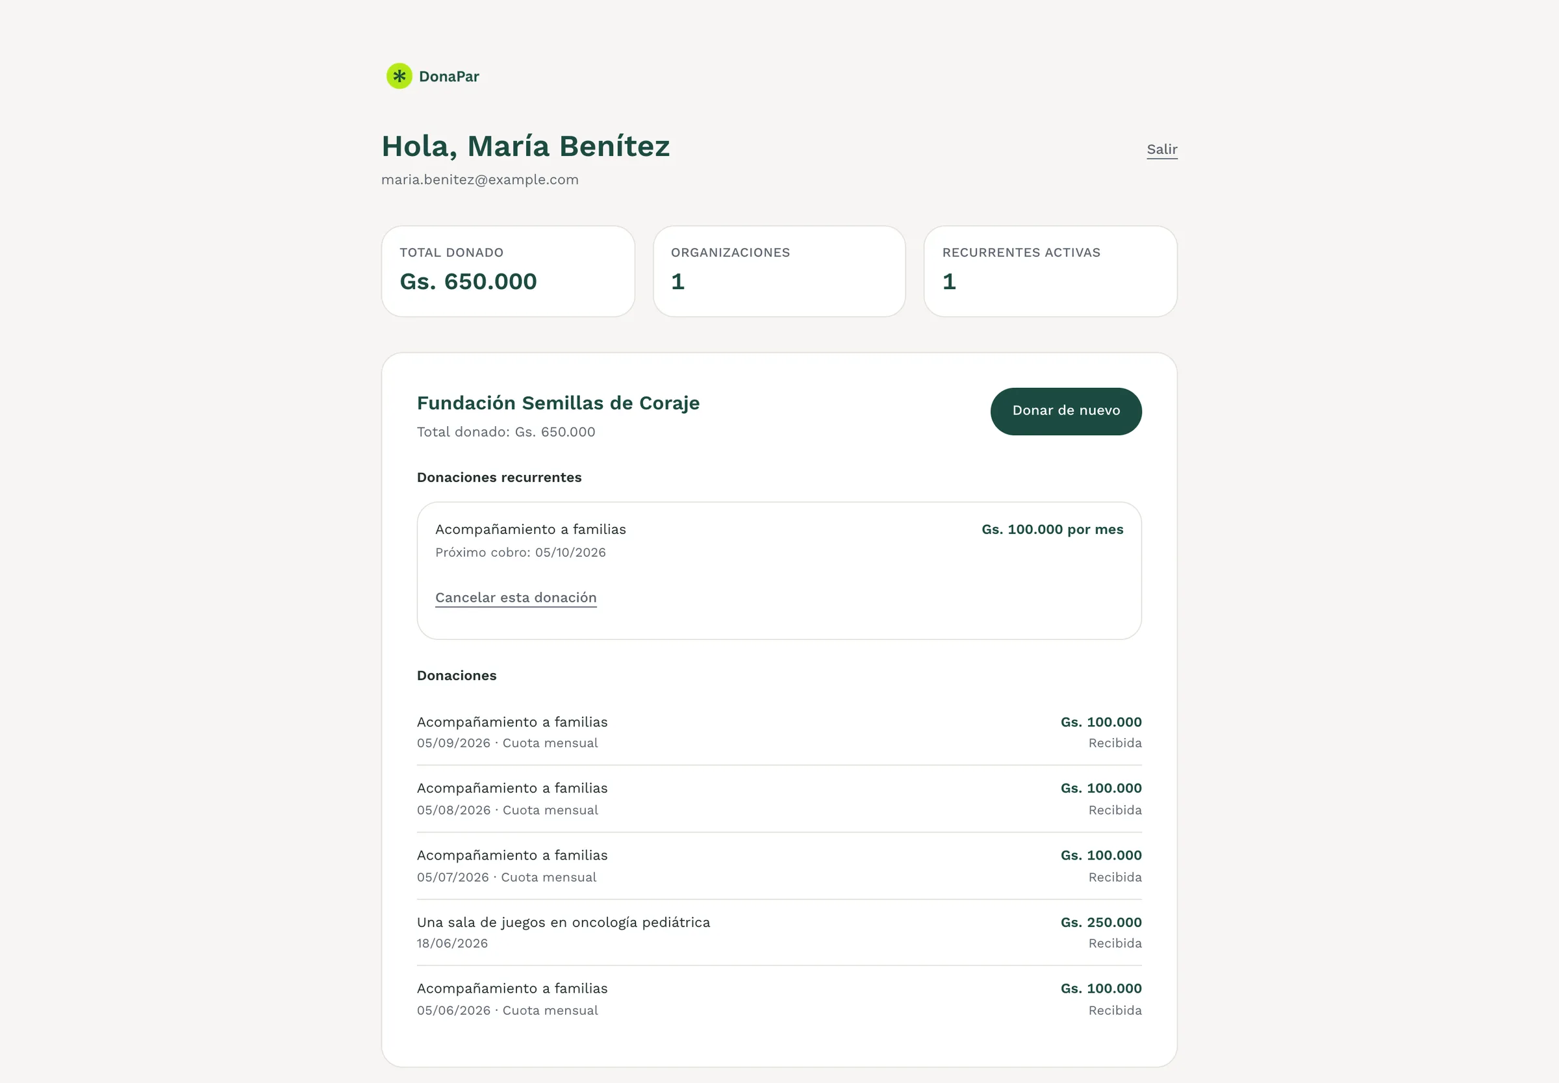Click the Donar de nuevo button
This screenshot has height=1083, width=1559.
(x=1066, y=411)
